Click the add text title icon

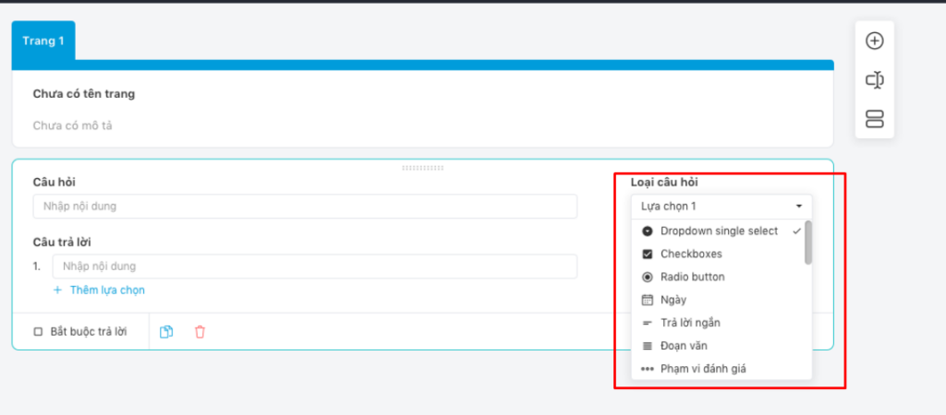pyautogui.click(x=874, y=80)
